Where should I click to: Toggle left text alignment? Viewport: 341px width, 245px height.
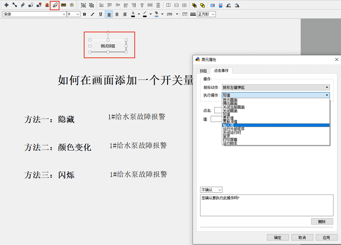tap(109, 14)
